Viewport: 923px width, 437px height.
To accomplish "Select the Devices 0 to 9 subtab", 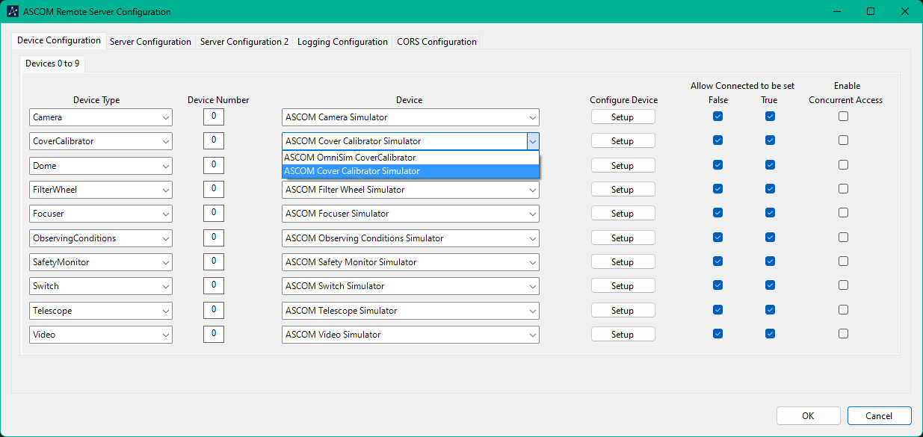I will pyautogui.click(x=52, y=63).
